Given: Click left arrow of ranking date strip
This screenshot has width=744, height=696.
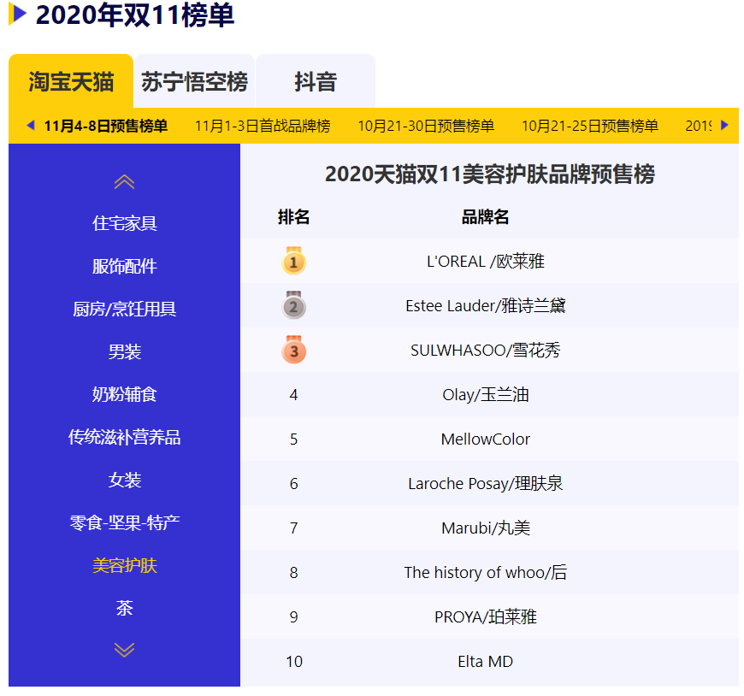Looking at the screenshot, I should 31,126.
